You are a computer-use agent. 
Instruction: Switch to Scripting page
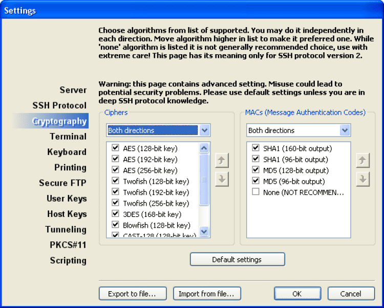(68, 260)
